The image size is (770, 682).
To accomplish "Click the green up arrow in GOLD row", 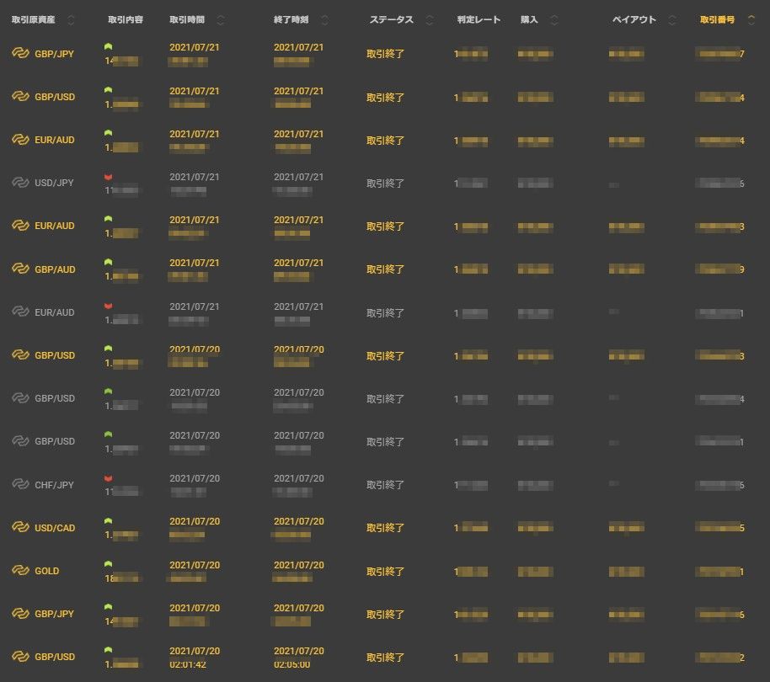I will point(108,565).
